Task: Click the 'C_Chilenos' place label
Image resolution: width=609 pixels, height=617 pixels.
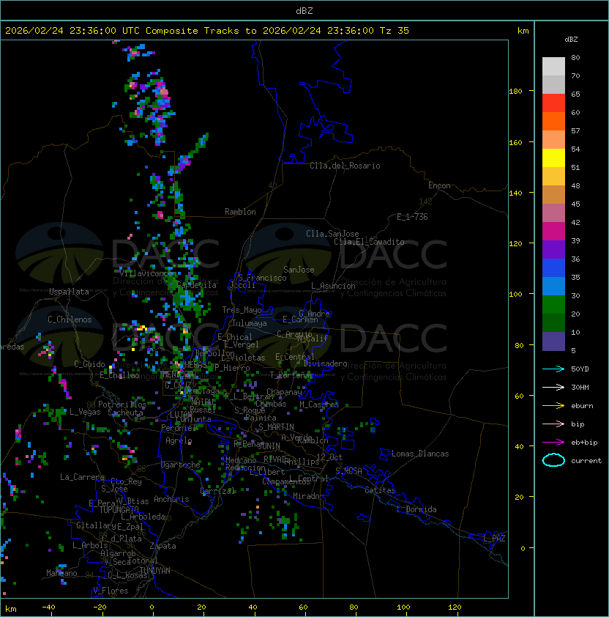Action: [70, 319]
